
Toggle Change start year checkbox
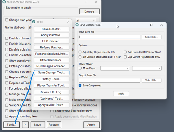7,20
